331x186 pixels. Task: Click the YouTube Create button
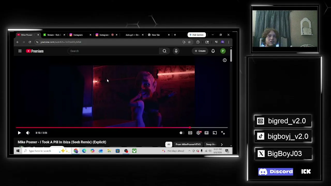(200, 51)
